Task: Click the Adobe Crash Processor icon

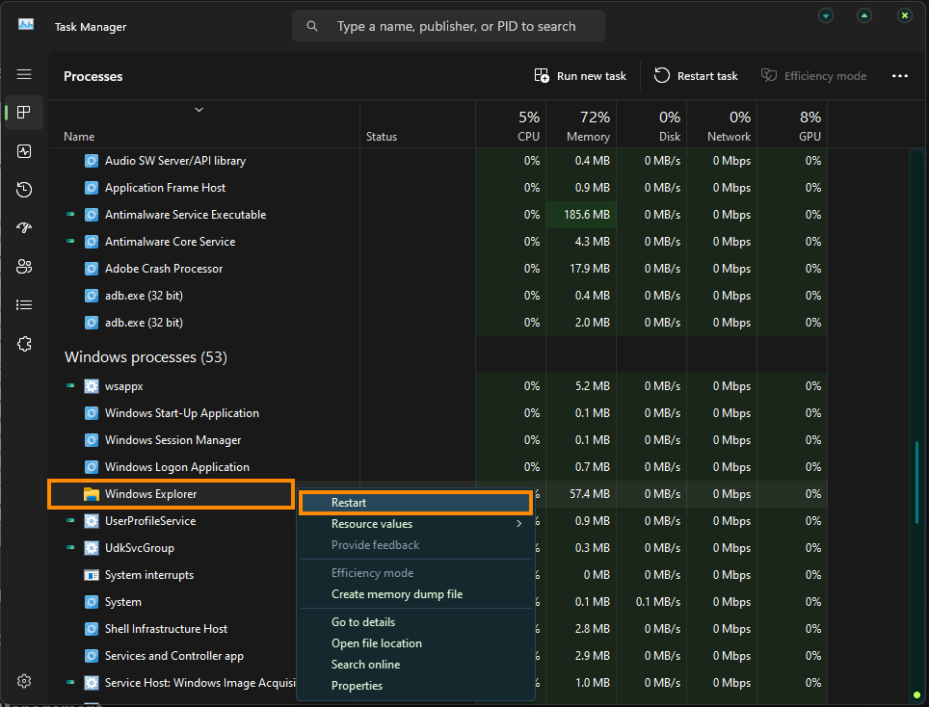Action: (x=92, y=269)
